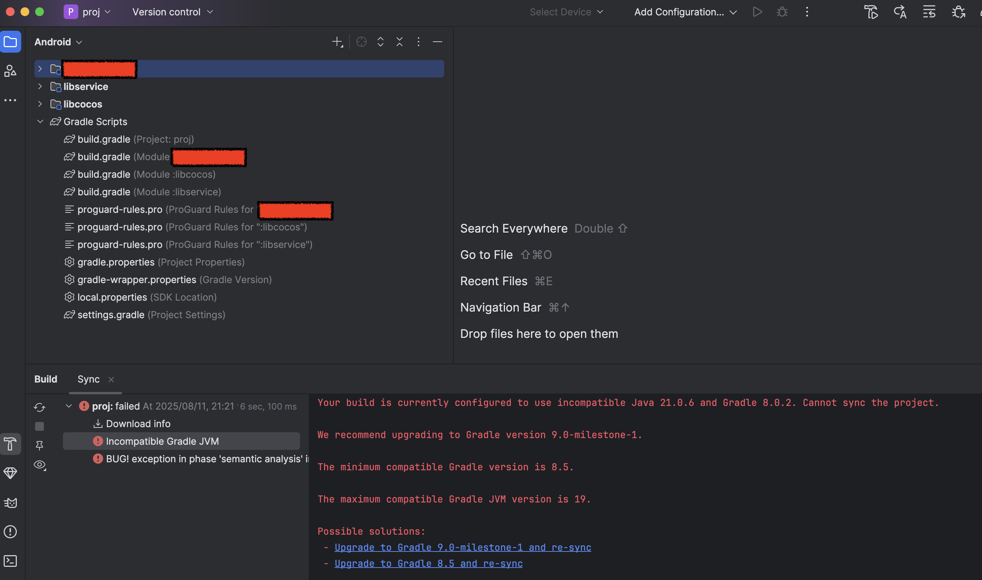982x580 pixels.
Task: Close the Sync tab
Action: [x=111, y=380]
